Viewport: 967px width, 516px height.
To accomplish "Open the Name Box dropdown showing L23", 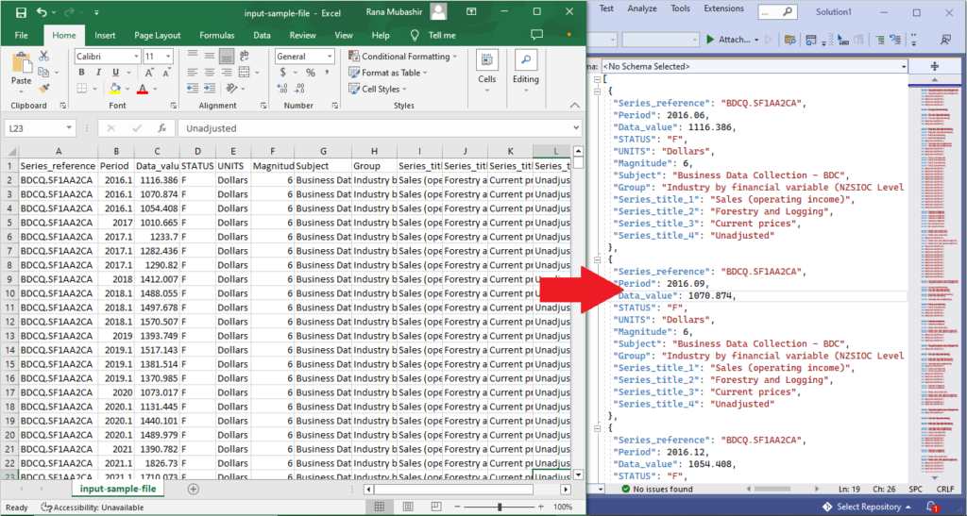I will [69, 128].
